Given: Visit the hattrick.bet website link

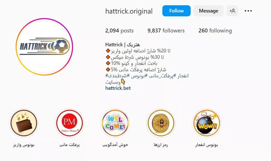Looking at the screenshot, I should click(x=118, y=88).
